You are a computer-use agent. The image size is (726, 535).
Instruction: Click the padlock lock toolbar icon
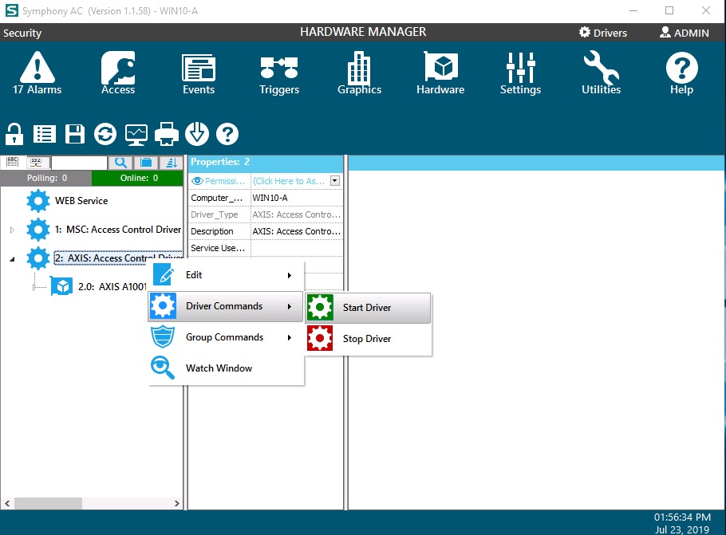[14, 134]
